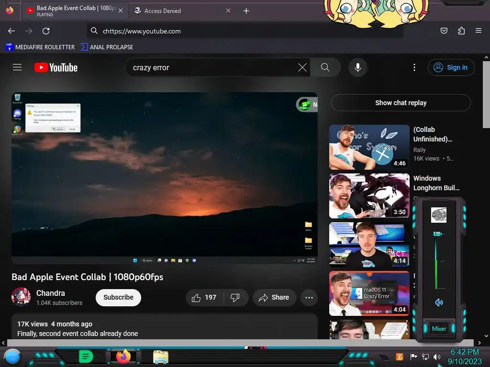Mute audio with volume popup speaker icon
The height and width of the screenshot is (367, 490).
click(x=439, y=302)
